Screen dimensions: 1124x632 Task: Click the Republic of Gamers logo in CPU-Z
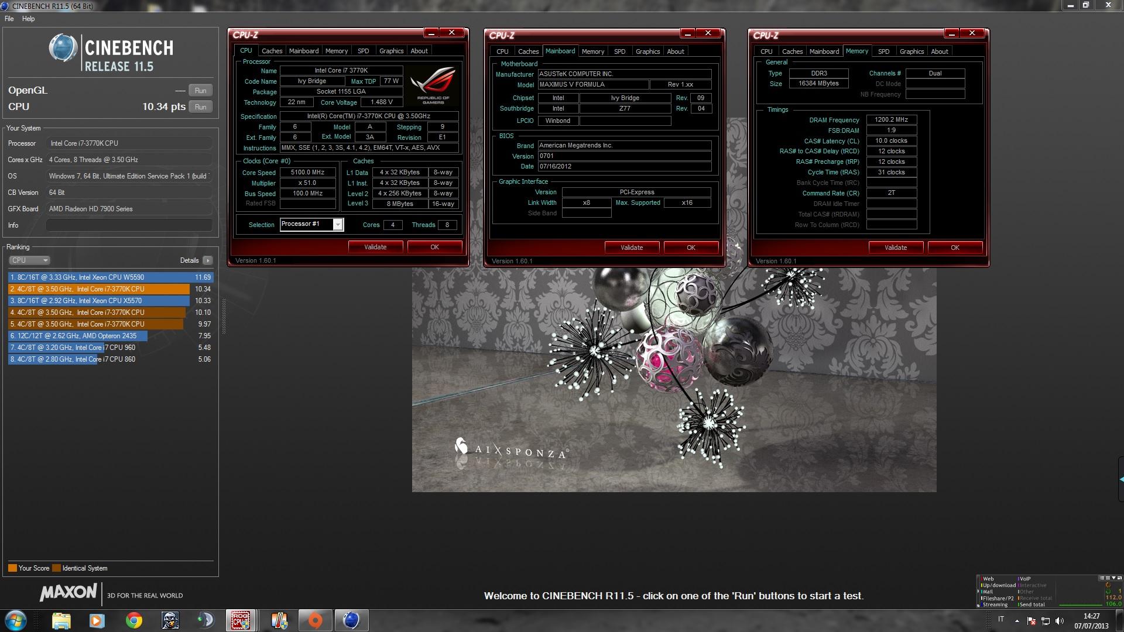click(x=433, y=86)
